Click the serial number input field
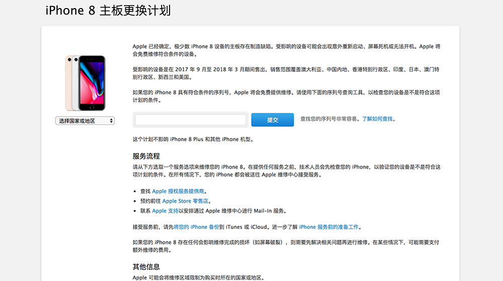 coord(191,120)
